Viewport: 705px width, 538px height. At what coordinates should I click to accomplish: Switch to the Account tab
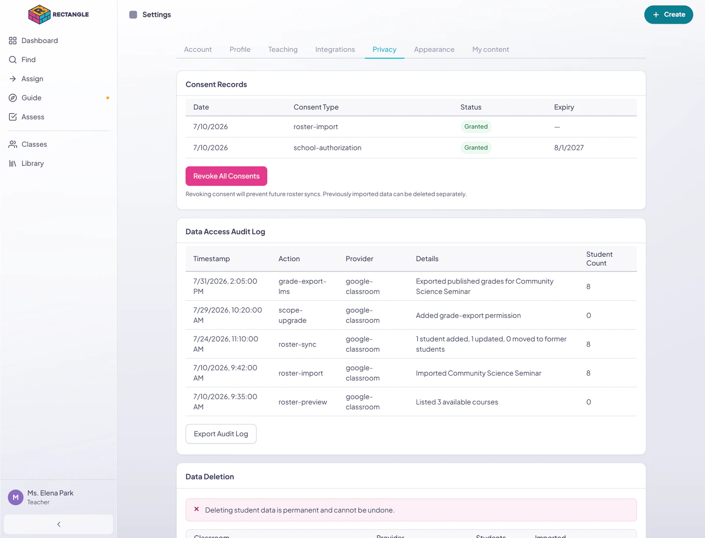coord(198,49)
